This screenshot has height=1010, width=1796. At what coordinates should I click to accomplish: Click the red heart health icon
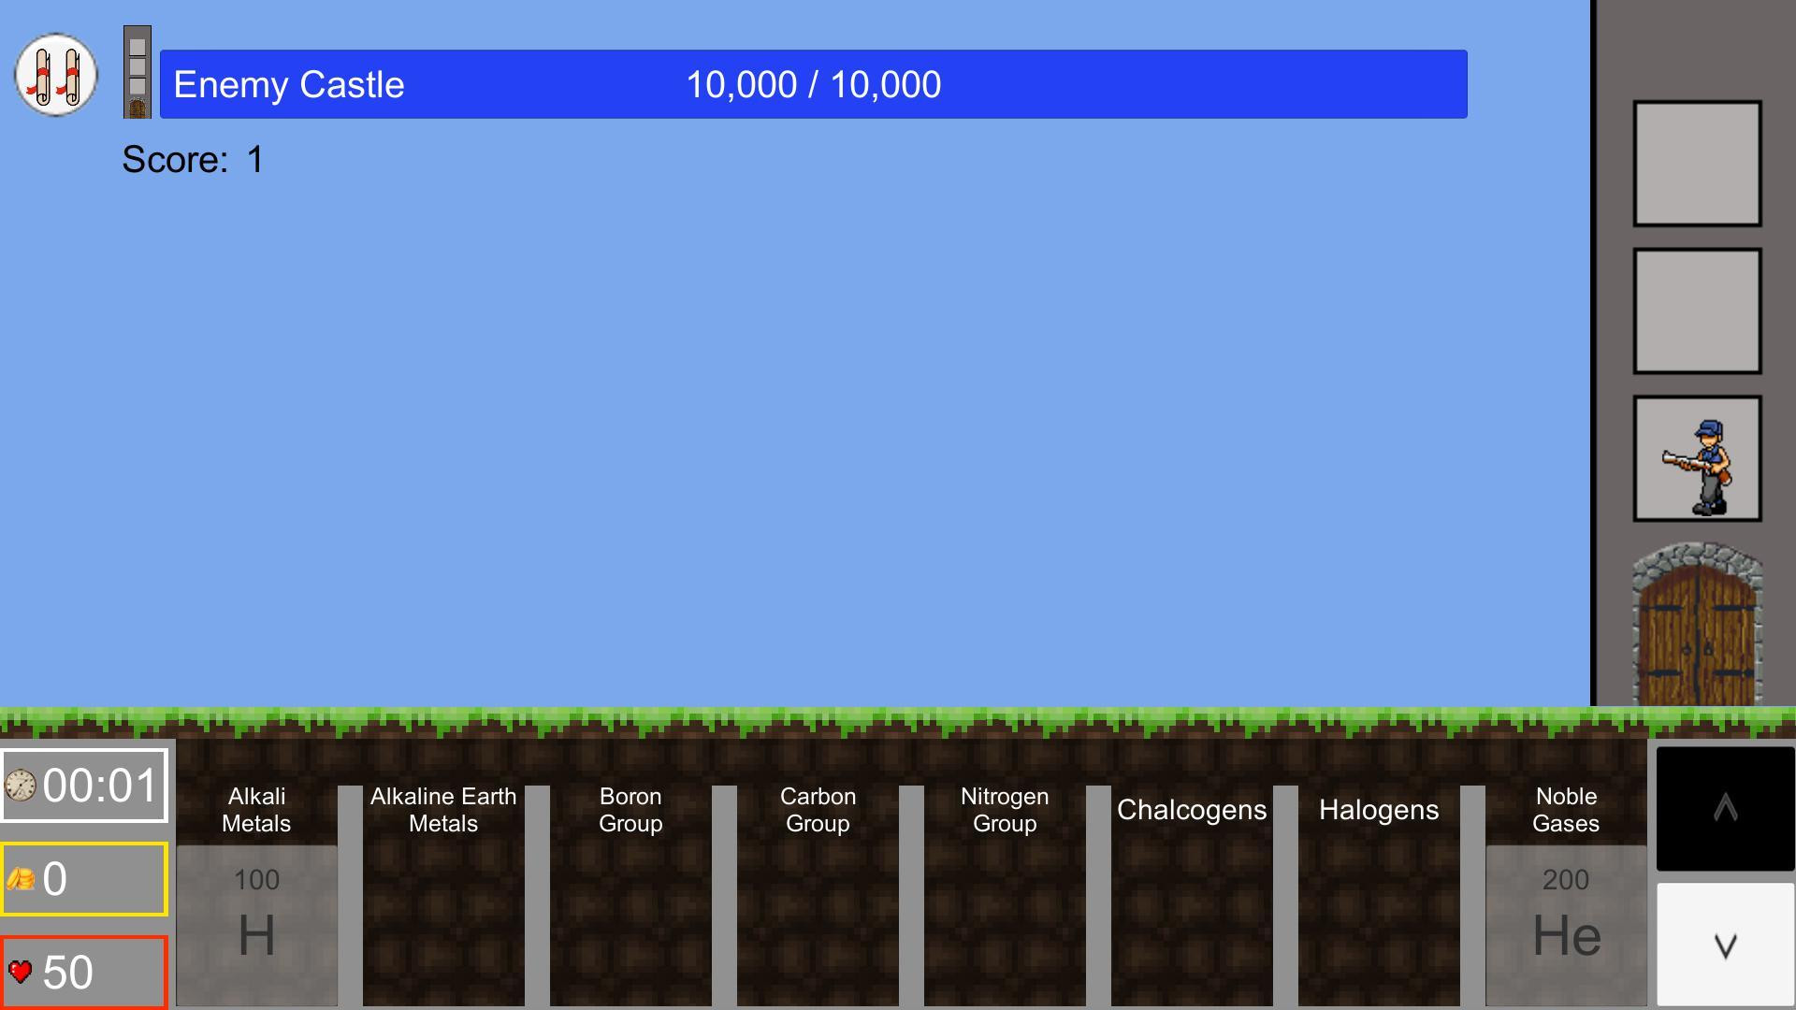(20, 972)
